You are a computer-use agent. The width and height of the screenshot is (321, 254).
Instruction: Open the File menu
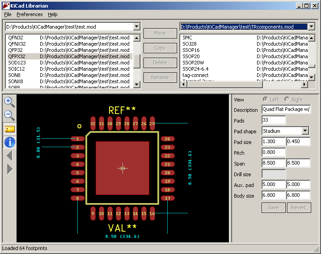point(8,14)
